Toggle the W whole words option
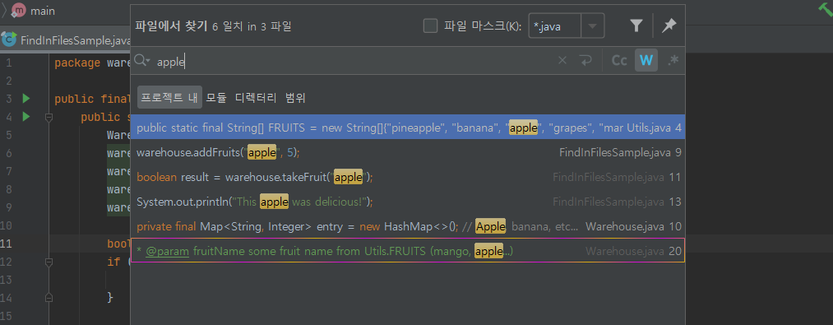Image resolution: width=833 pixels, height=325 pixels. [x=646, y=61]
